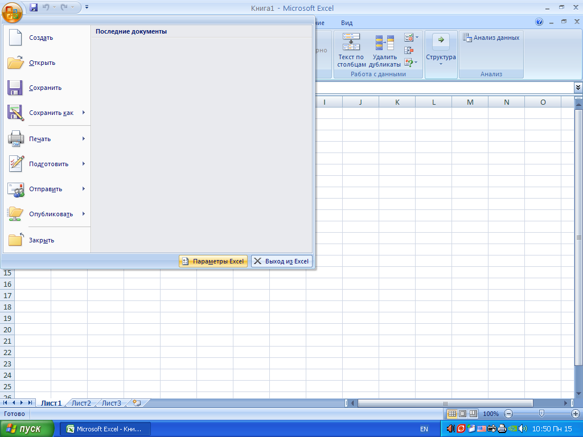Choose Закрыть to close the workbook

pyautogui.click(x=47, y=240)
